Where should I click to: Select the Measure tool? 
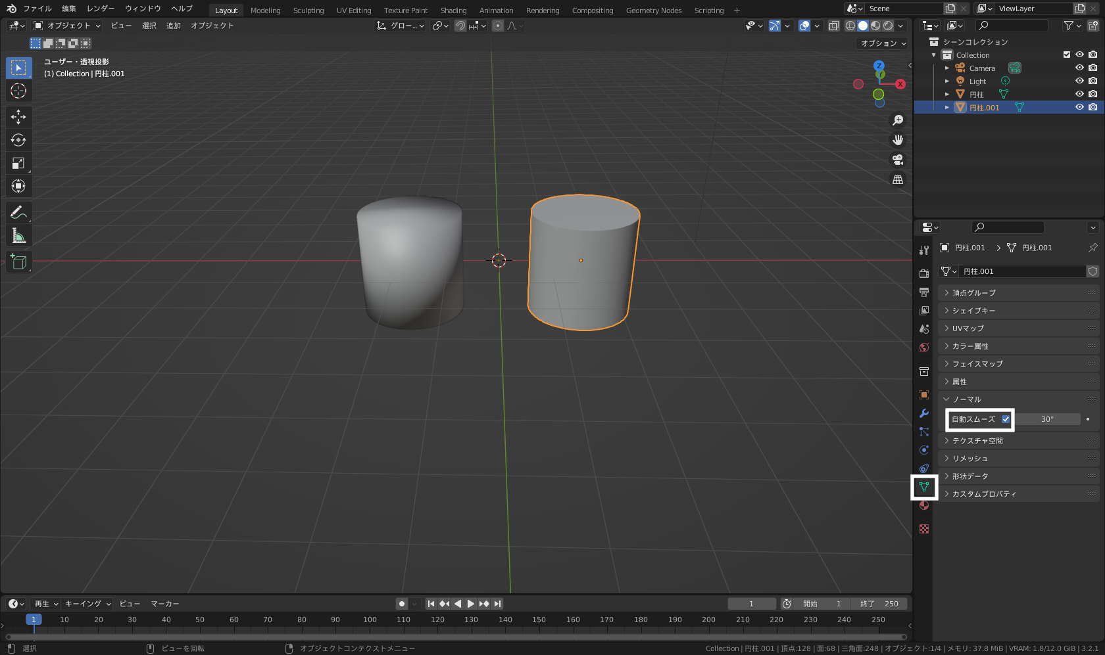tap(18, 236)
